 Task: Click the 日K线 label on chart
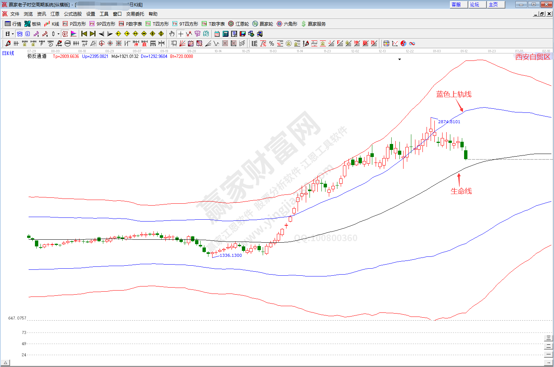[x=8, y=53]
